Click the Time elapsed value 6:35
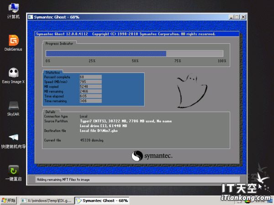Viewport: 274px width, 205px height. tap(91, 96)
